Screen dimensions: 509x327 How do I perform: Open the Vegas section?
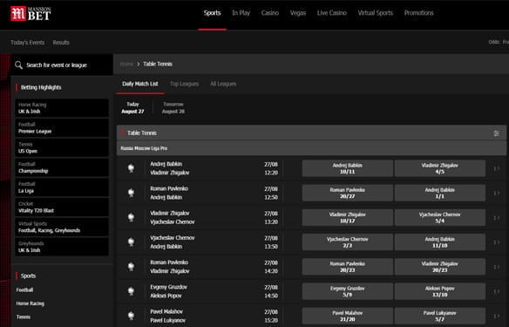point(298,13)
